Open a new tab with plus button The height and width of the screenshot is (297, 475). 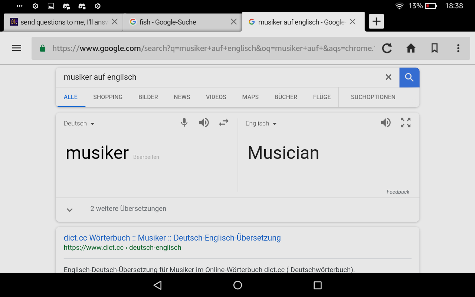click(376, 22)
